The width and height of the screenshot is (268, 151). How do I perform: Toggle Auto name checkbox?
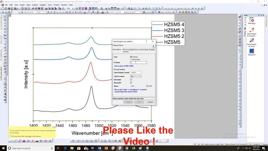coord(147,86)
